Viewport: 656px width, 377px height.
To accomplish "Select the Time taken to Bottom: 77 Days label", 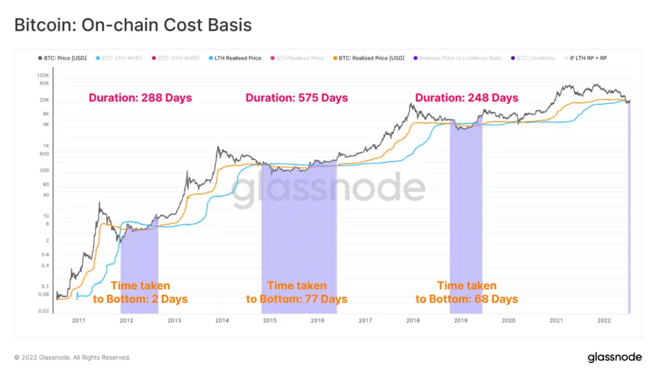I will [297, 292].
